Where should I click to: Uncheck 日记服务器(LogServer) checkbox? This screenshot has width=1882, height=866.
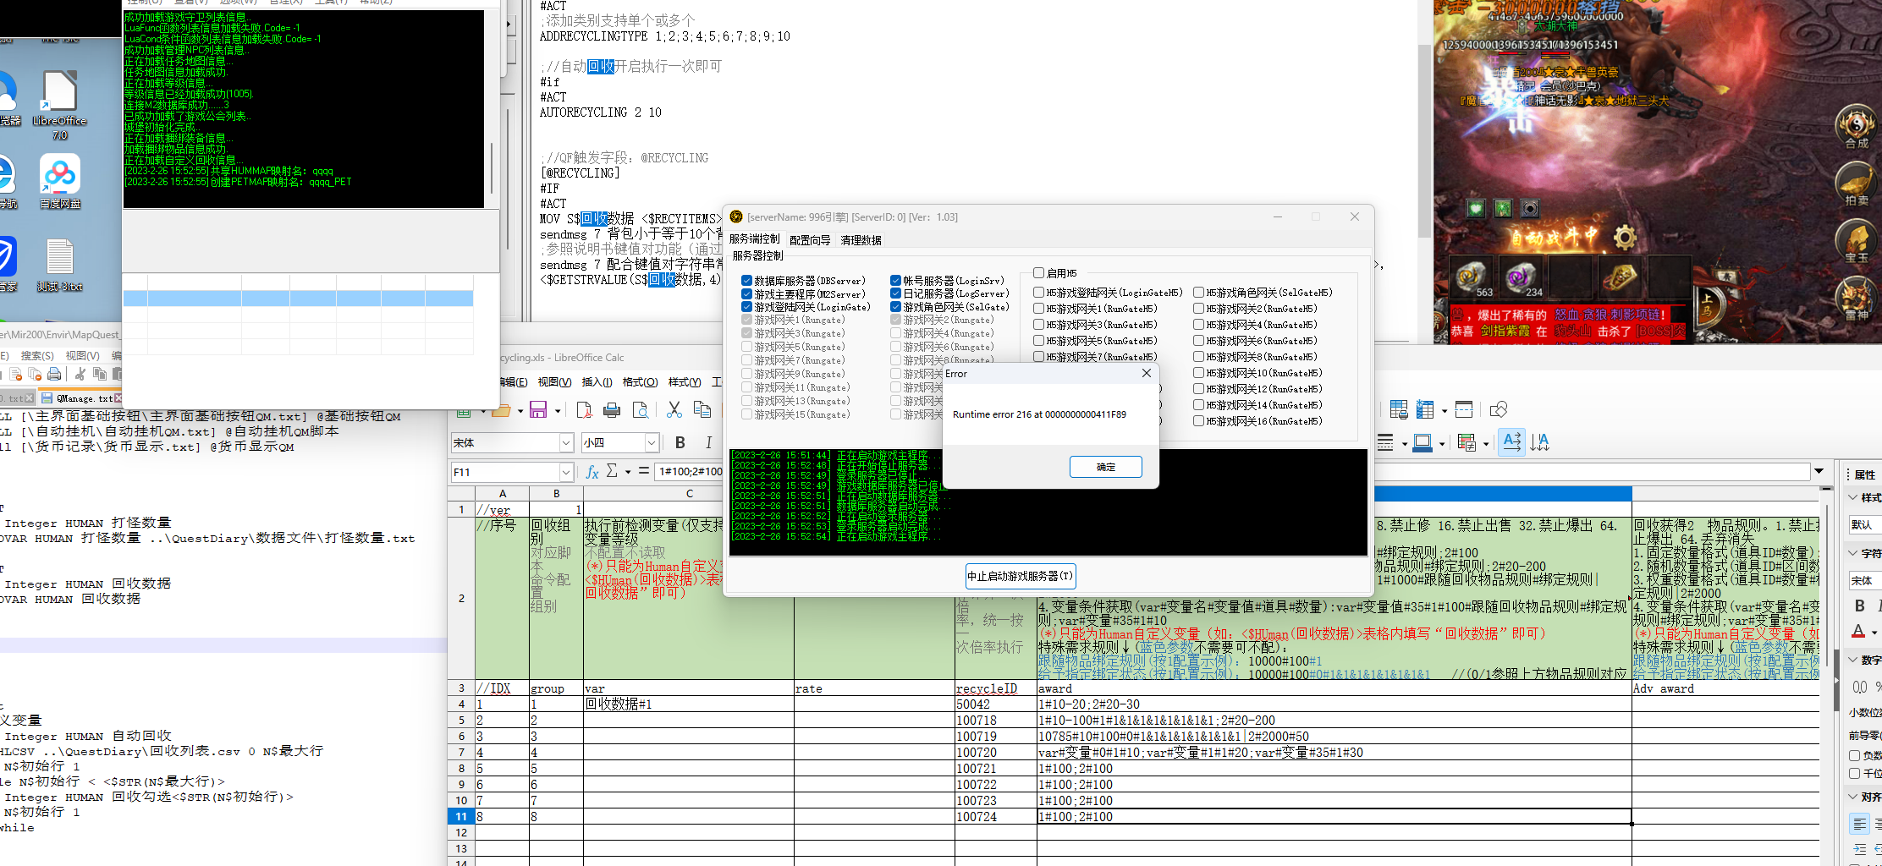[x=895, y=293]
